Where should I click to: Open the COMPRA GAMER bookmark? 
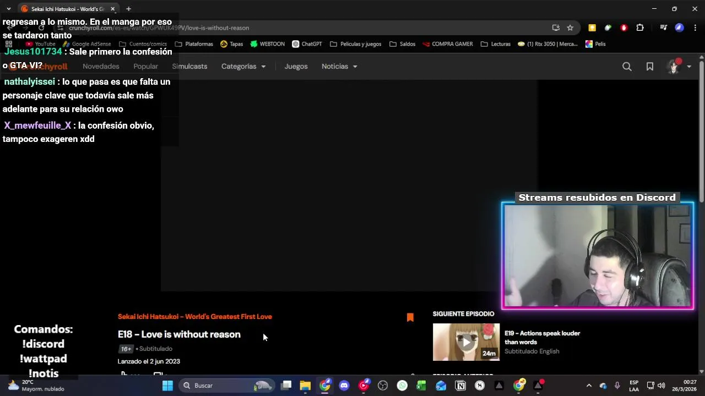[x=447, y=44]
